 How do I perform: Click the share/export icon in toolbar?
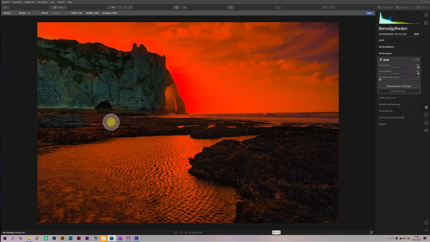point(278,7)
